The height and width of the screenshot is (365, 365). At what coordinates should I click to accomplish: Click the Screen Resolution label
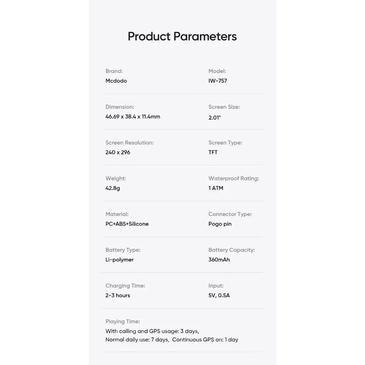129,143
